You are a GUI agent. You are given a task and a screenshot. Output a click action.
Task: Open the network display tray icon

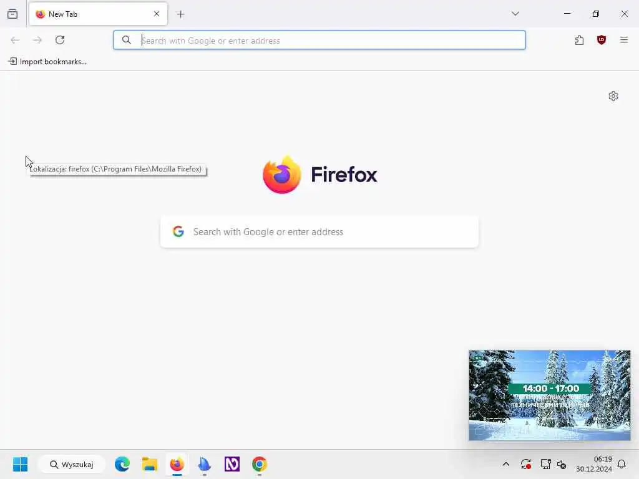coord(545,464)
